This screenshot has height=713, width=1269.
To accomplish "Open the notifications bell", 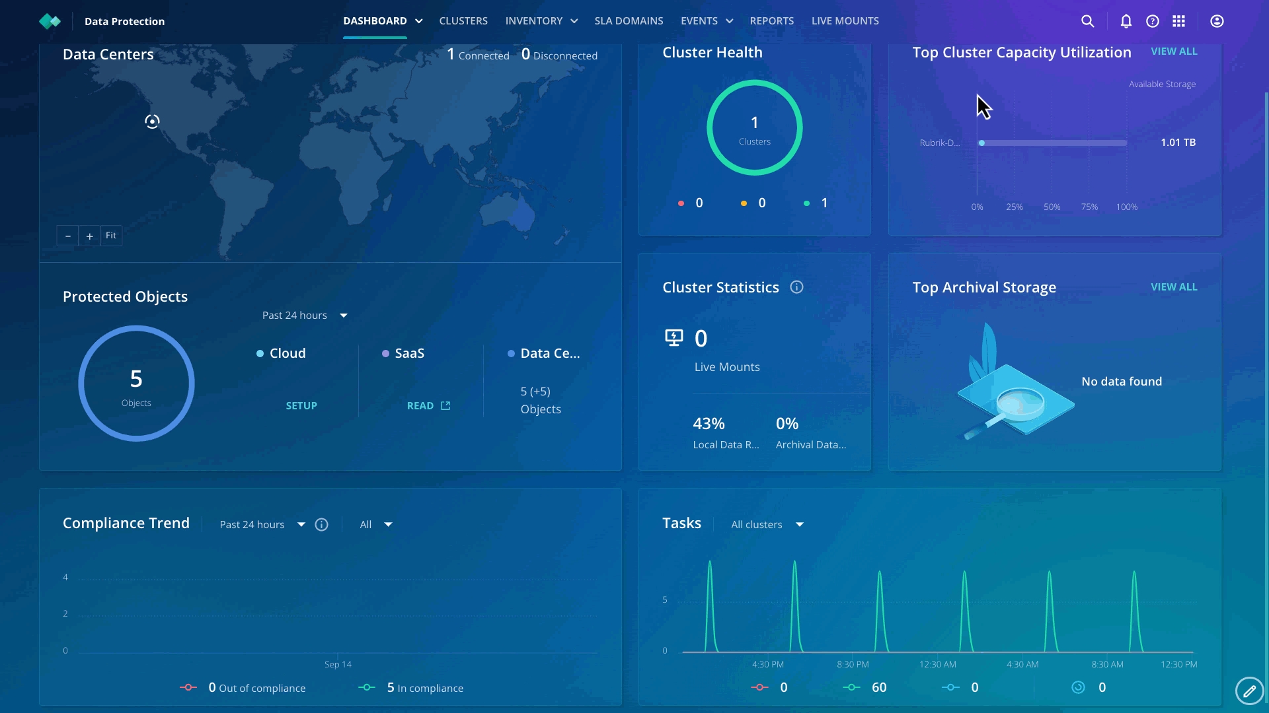I will point(1126,21).
